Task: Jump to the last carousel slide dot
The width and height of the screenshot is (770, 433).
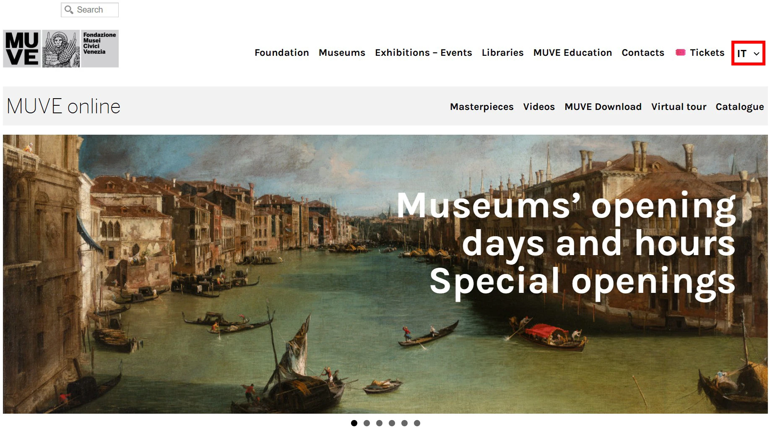Action: click(417, 423)
